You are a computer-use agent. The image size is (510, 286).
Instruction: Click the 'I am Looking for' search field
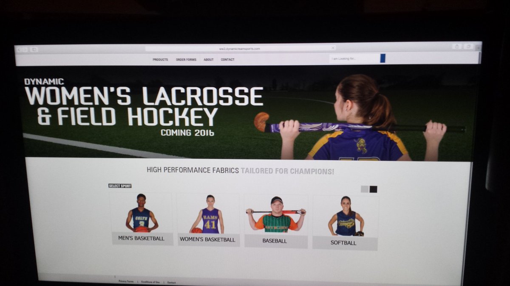[x=354, y=58]
